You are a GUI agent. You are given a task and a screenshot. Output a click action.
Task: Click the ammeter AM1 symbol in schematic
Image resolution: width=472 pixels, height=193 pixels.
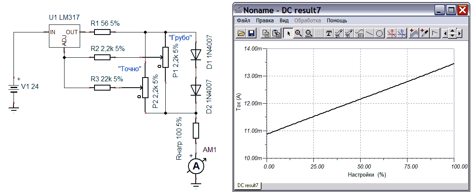(x=196, y=167)
